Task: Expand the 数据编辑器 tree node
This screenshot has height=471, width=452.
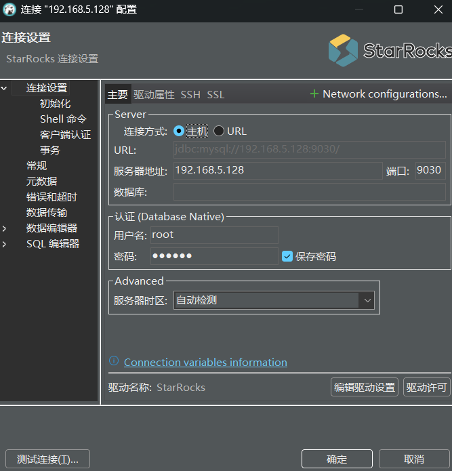Action: point(4,228)
